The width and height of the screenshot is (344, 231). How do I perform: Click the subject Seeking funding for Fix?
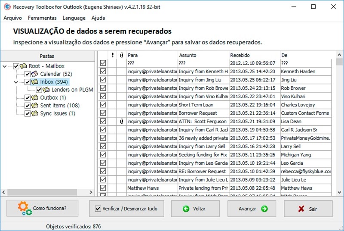[203, 155]
